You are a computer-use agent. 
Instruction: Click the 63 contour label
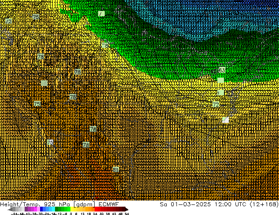click(222, 70)
